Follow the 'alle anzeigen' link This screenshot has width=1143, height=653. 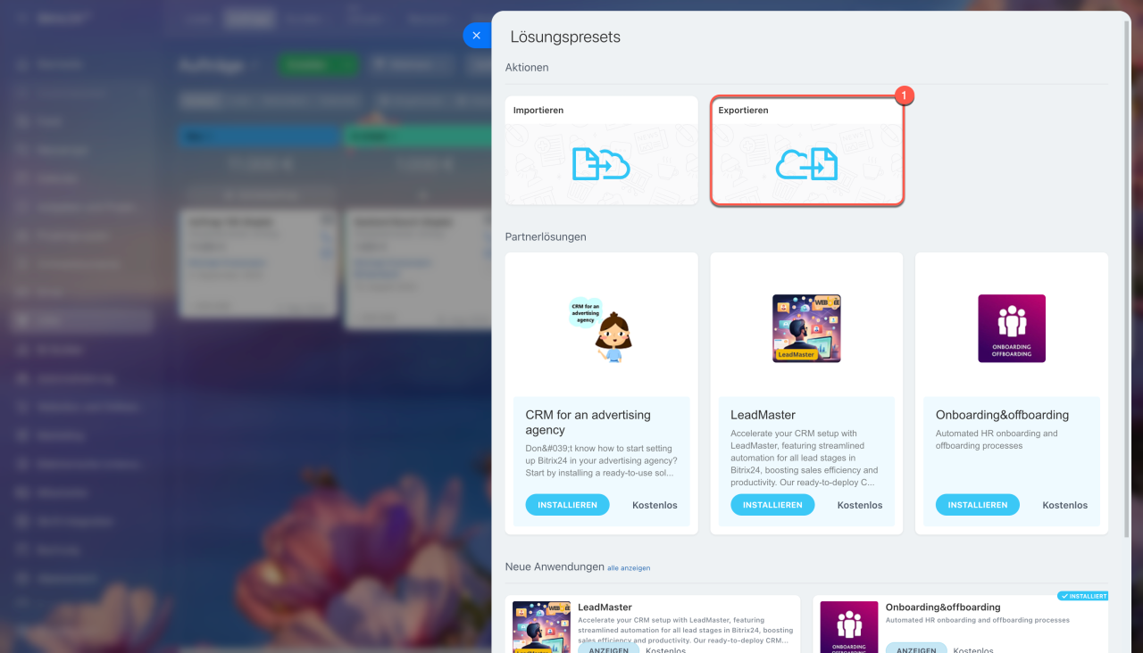coord(629,568)
